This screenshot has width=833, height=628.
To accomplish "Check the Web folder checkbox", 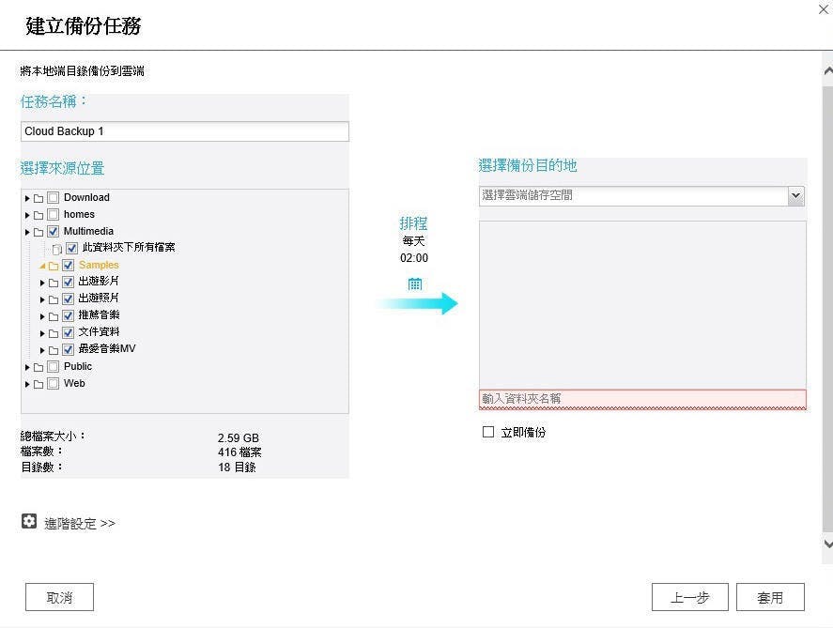I will [53, 383].
